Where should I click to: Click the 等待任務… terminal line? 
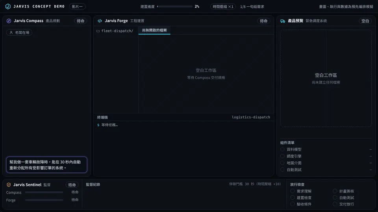109,125
